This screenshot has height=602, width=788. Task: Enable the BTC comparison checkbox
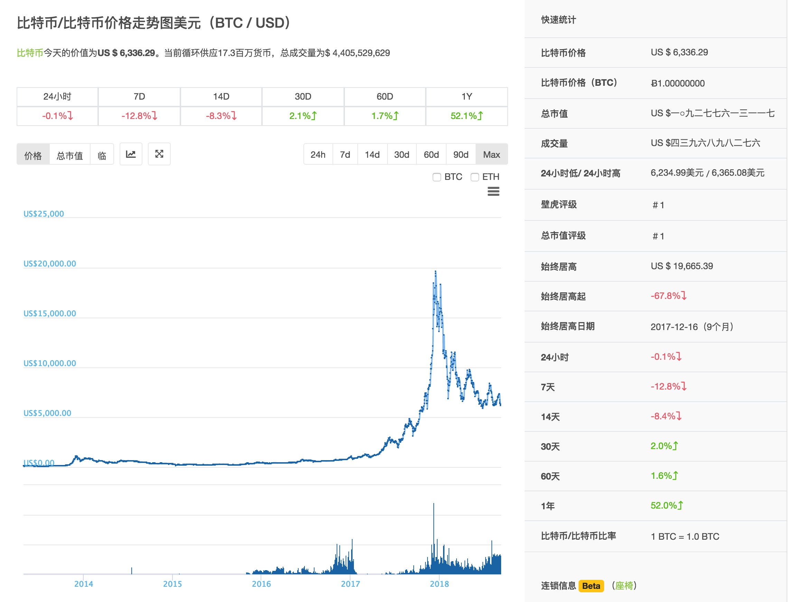pos(437,177)
